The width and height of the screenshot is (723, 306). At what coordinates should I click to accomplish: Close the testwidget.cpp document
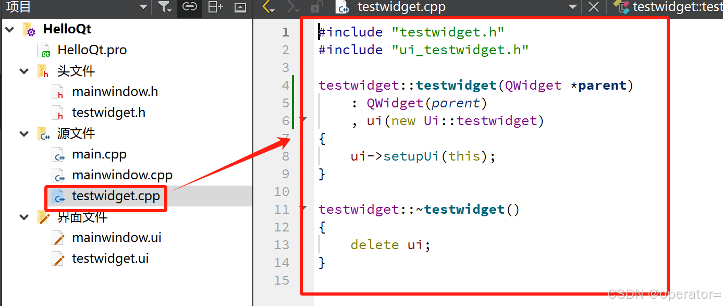[594, 7]
